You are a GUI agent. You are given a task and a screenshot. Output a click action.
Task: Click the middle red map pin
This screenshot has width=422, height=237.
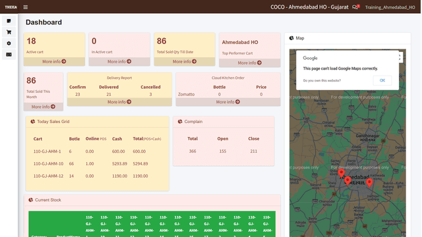[x=347, y=181]
